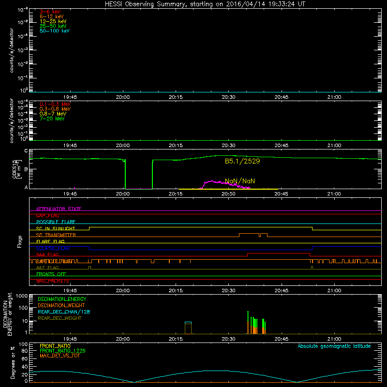The image size is (387, 387).
Task: Choose the 50-100 keV legend entry
Action: [55, 31]
